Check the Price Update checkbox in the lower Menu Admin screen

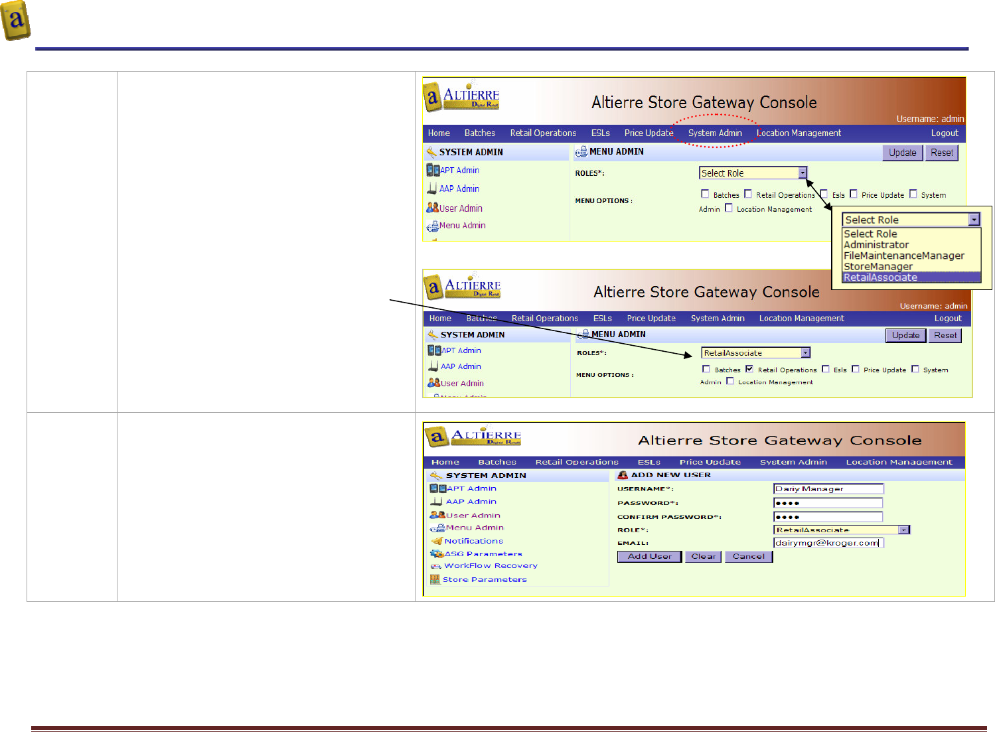pyautogui.click(x=856, y=369)
